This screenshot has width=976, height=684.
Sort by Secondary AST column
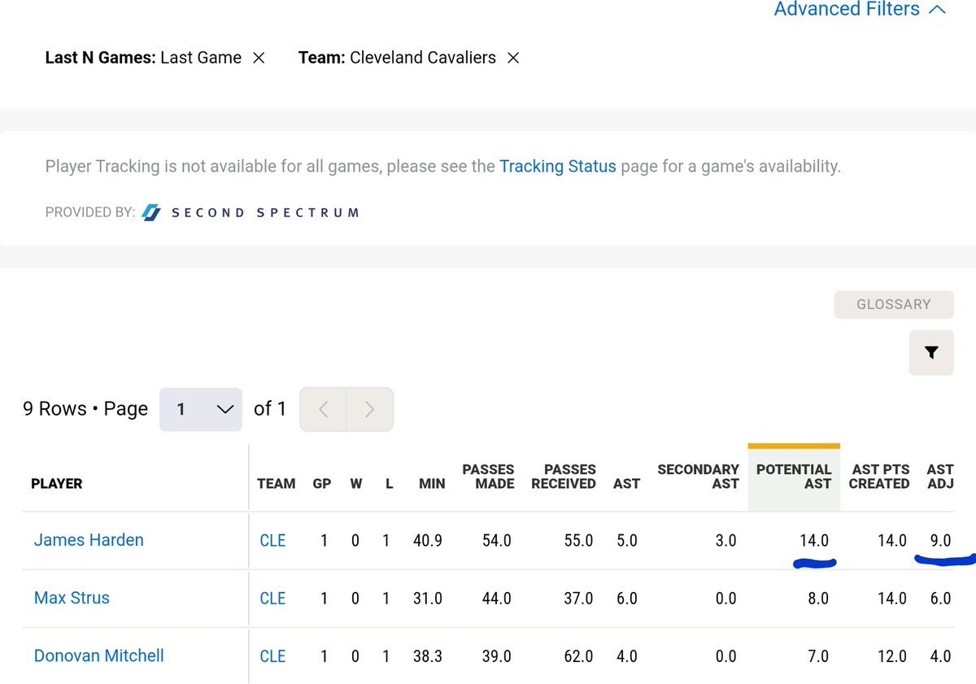[698, 477]
